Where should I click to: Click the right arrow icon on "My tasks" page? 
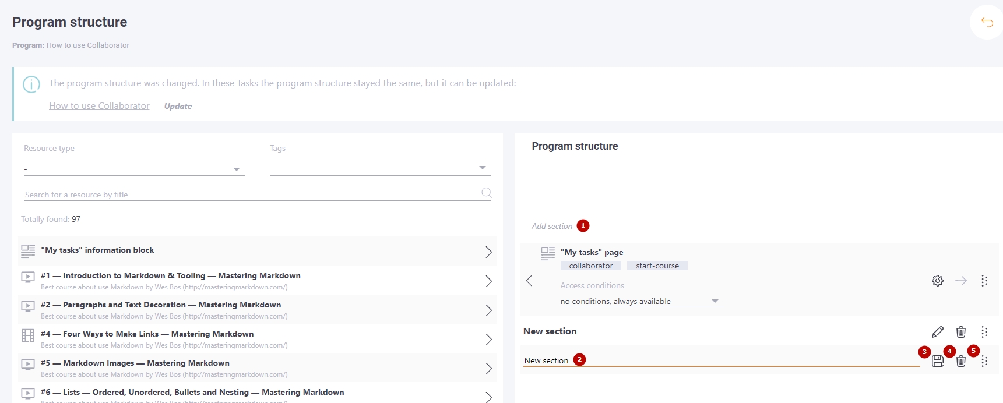961,281
